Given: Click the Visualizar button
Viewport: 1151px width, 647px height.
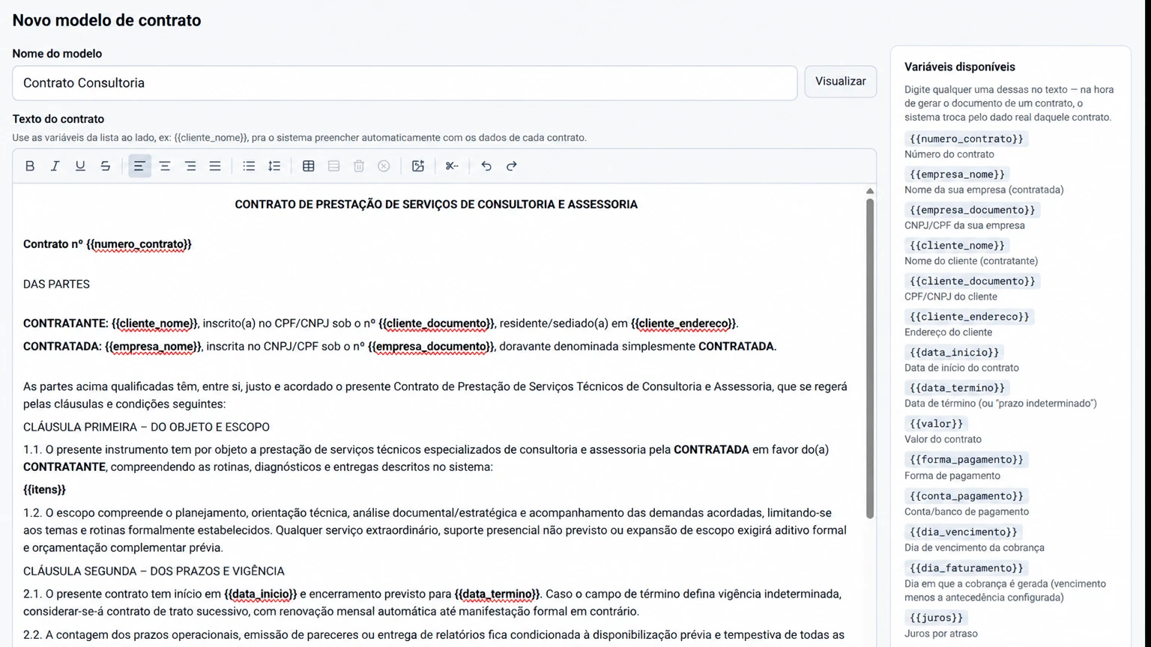Looking at the screenshot, I should click(841, 82).
